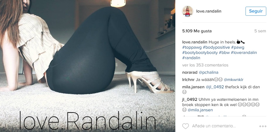Follow the account with Seguir button

click(256, 11)
